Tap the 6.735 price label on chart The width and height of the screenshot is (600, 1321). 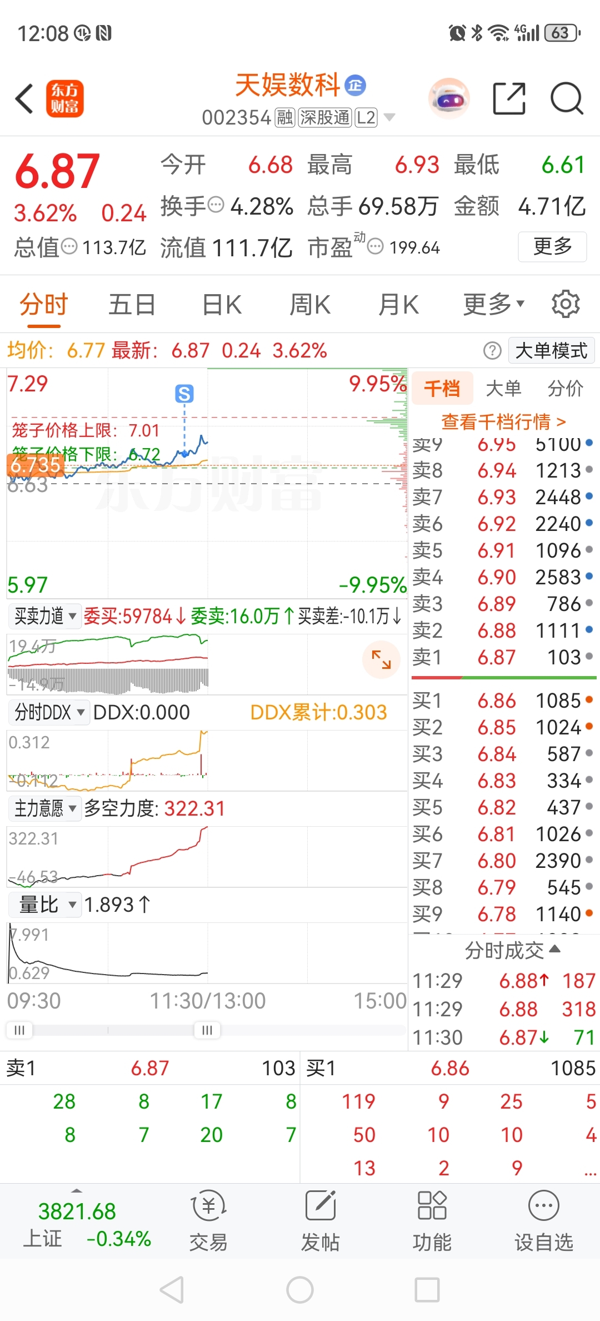pos(36,465)
